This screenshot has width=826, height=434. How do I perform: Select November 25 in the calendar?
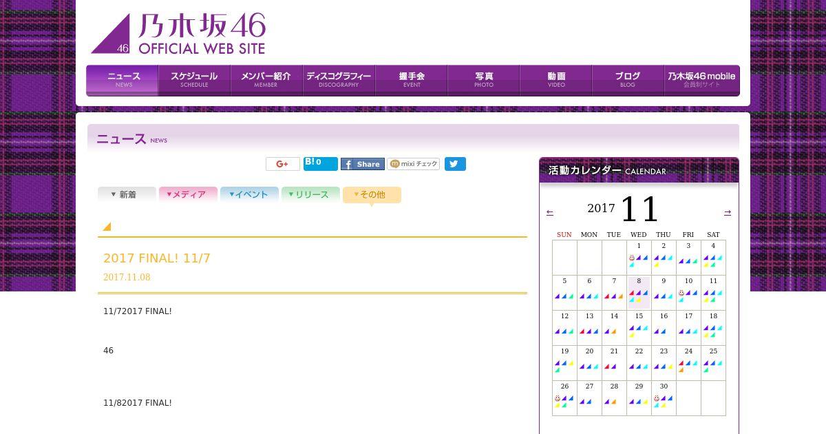(x=713, y=362)
